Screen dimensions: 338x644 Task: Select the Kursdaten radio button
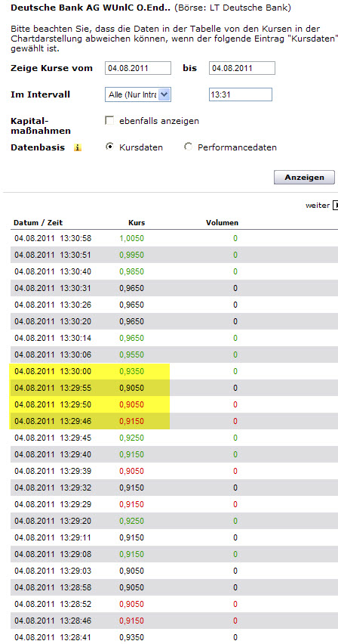coord(109,147)
